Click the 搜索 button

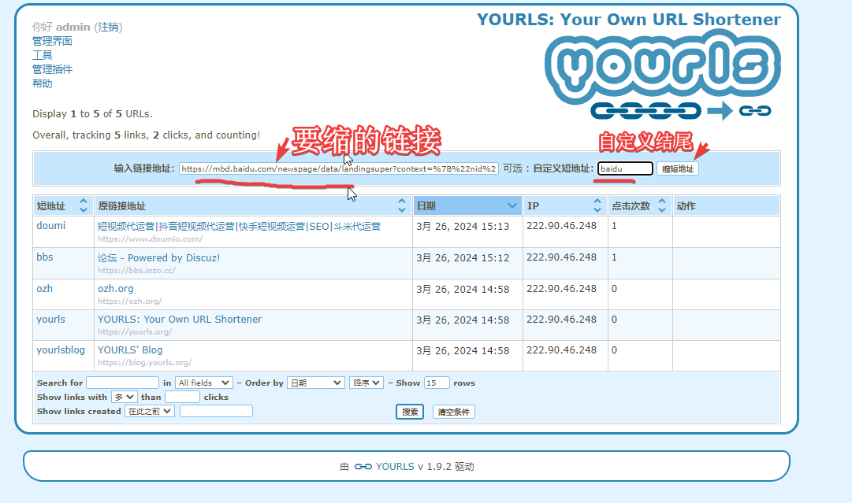pos(410,412)
